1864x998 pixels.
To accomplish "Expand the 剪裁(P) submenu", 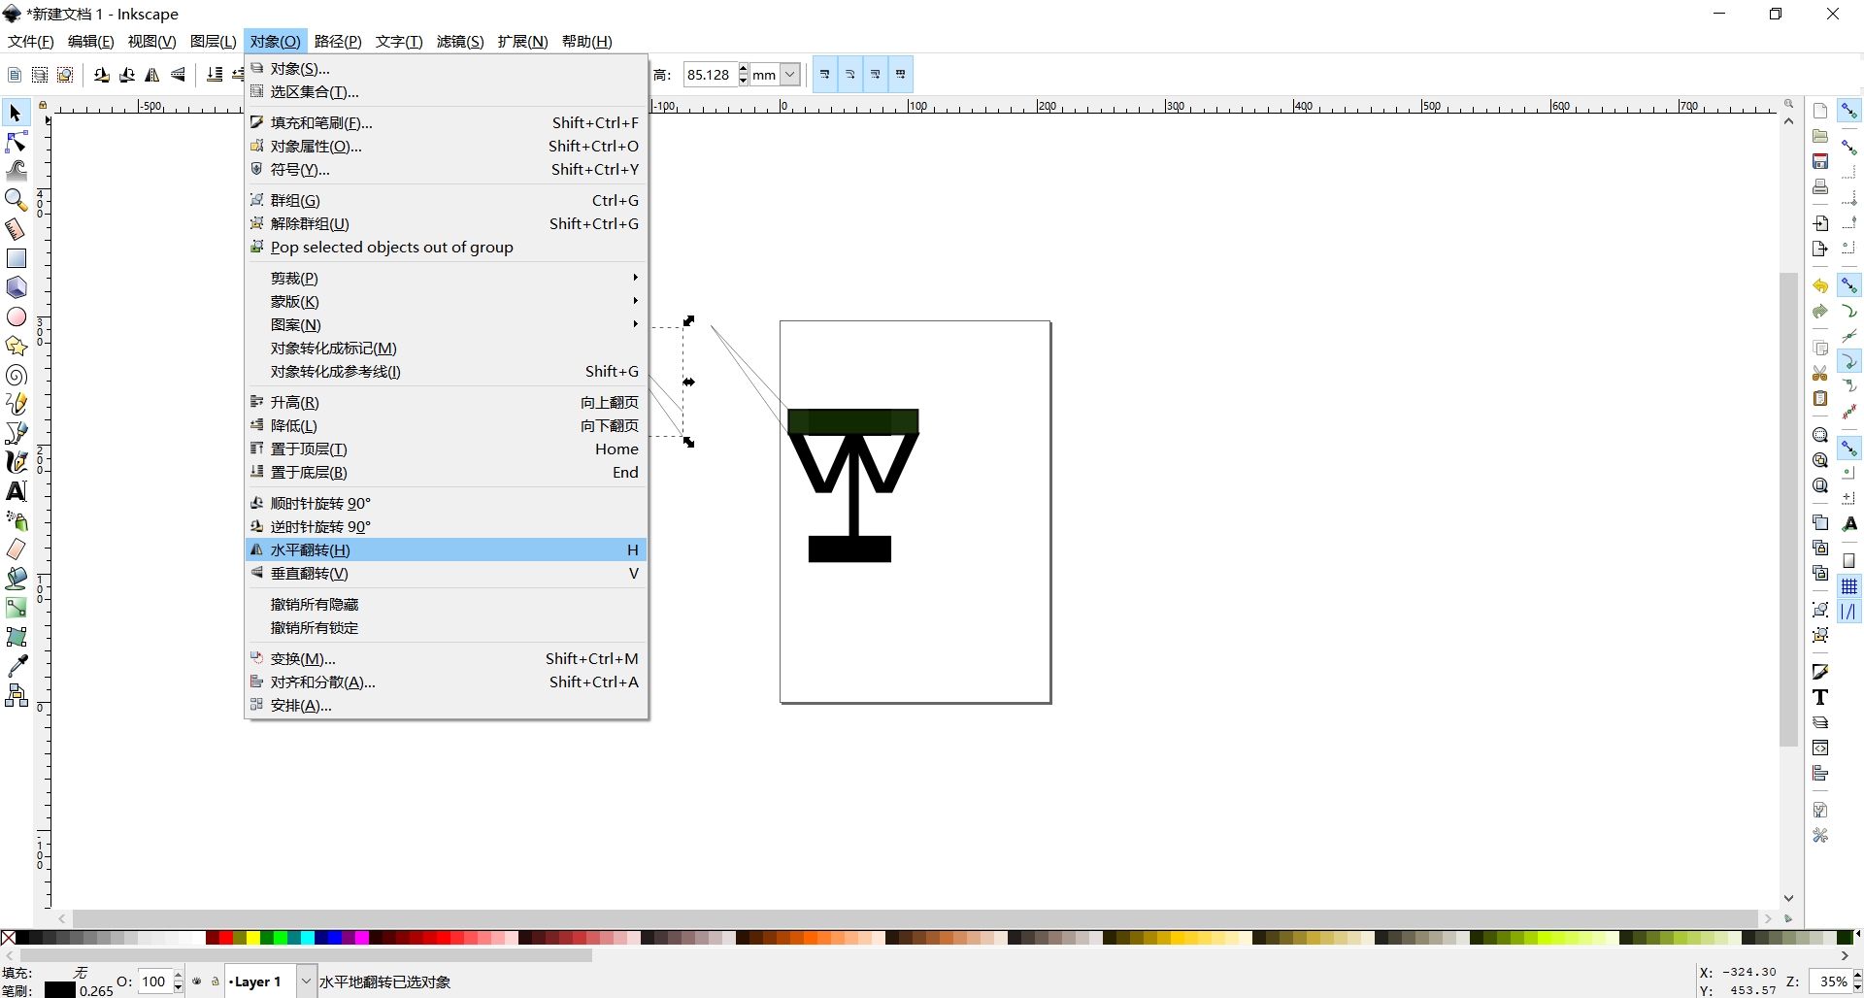I will point(447,278).
